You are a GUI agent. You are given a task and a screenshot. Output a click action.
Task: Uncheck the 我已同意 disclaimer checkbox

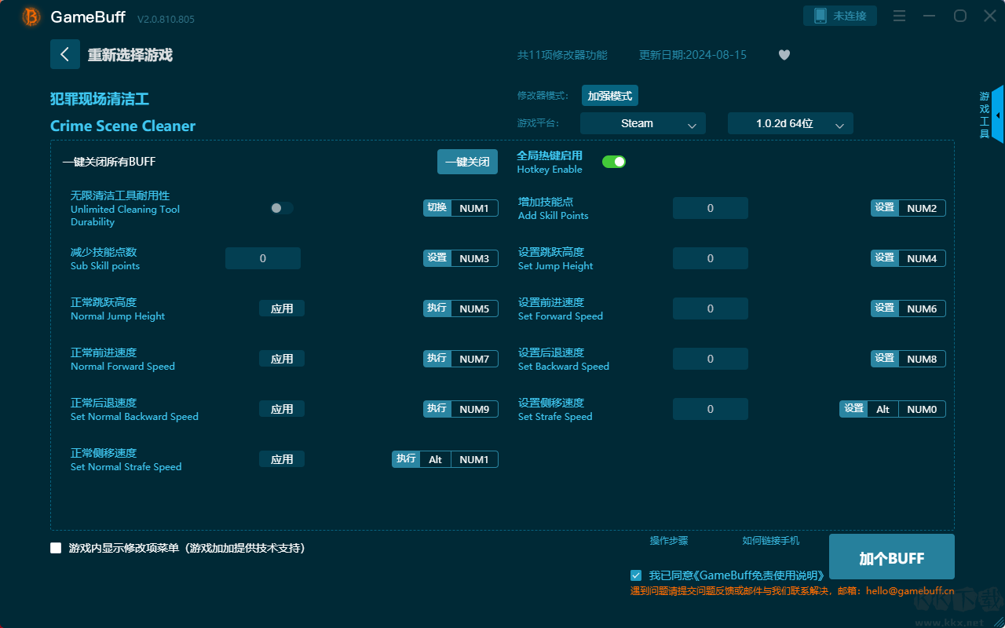click(636, 575)
